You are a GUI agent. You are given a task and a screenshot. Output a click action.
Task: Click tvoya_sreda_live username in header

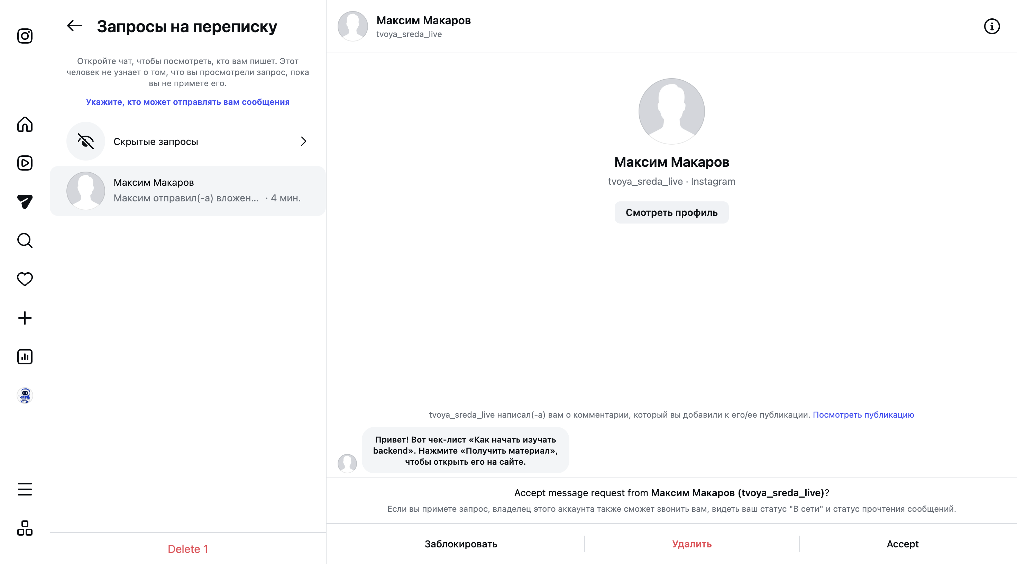[409, 34]
